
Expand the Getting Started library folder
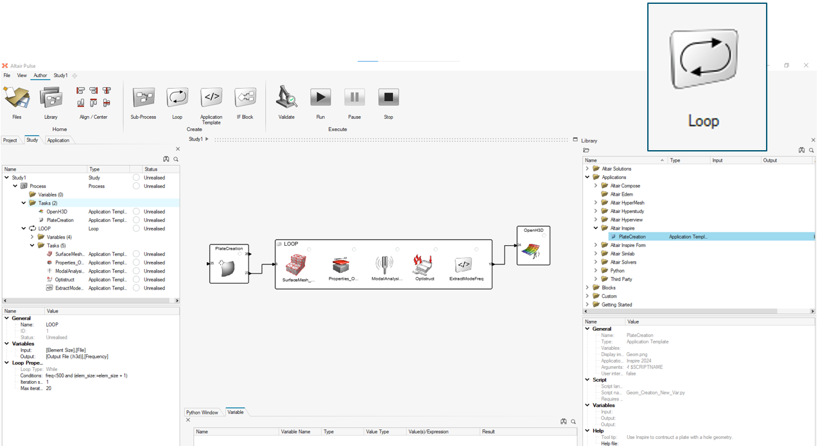click(587, 305)
